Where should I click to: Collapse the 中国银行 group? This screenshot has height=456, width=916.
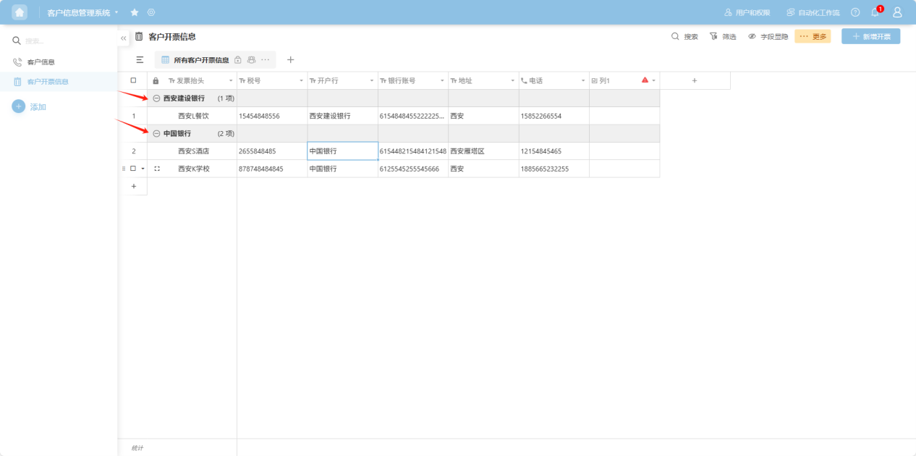click(156, 134)
